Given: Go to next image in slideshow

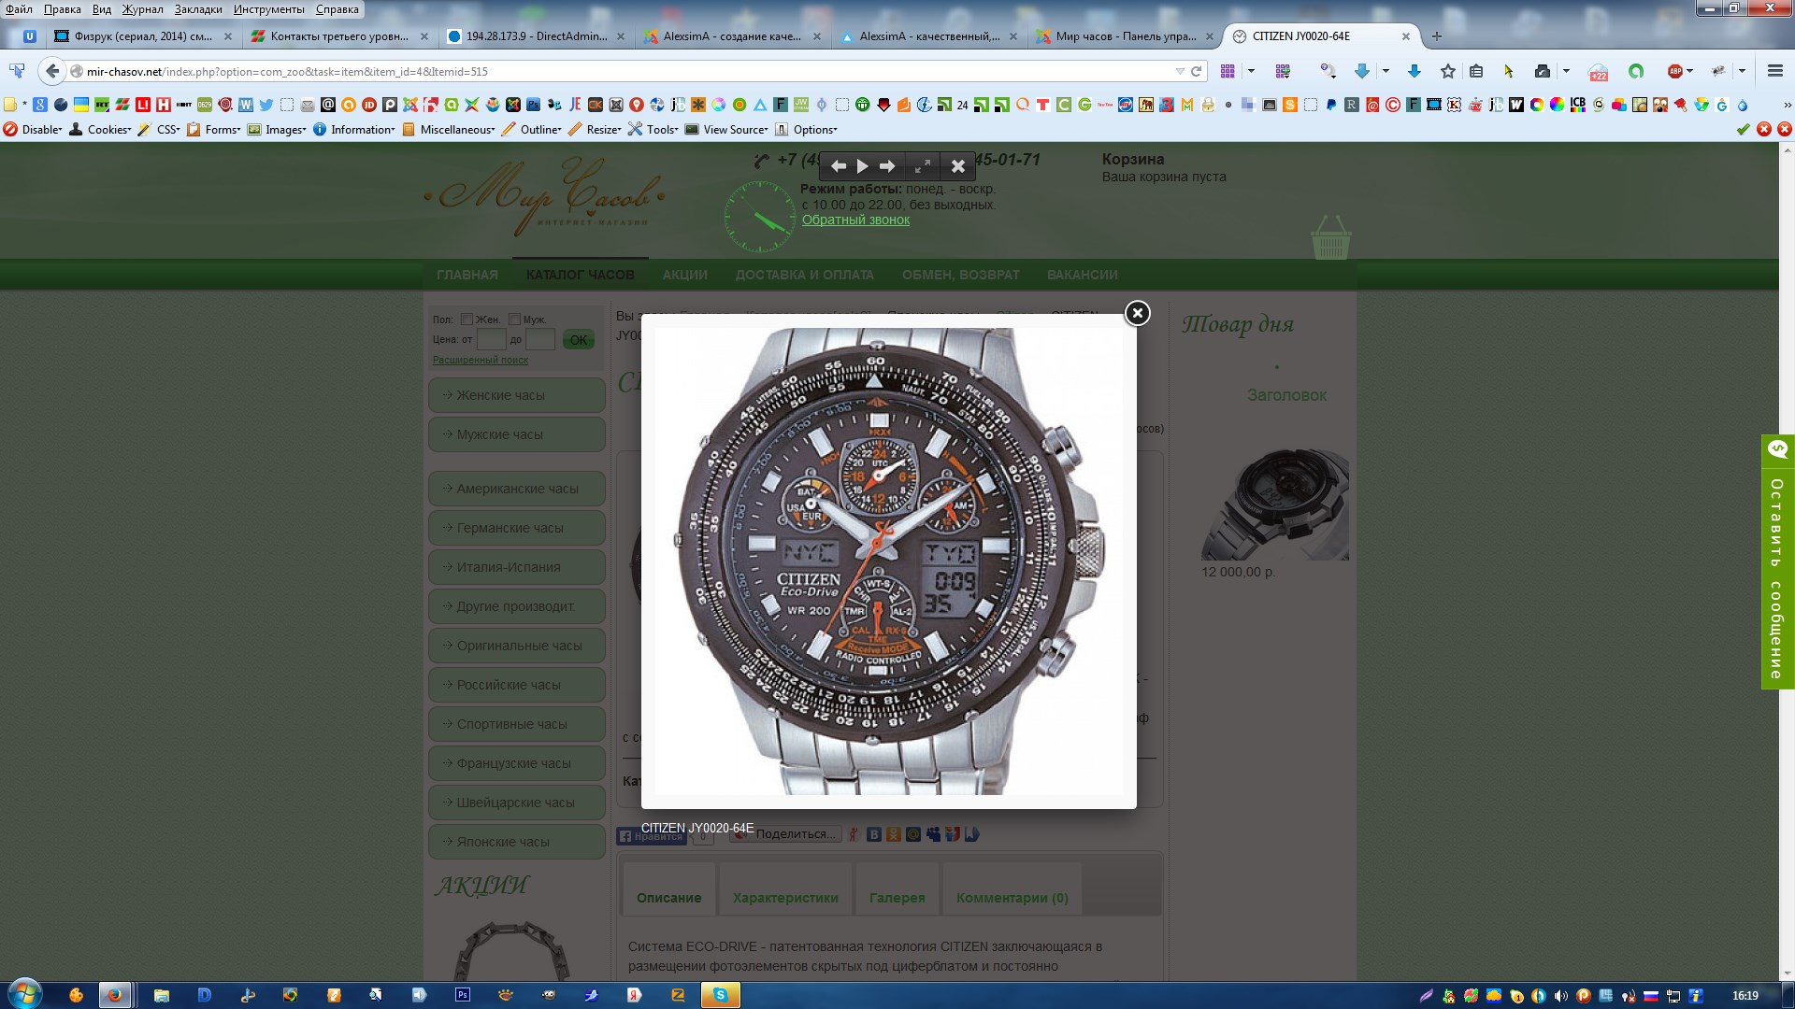Looking at the screenshot, I should tap(887, 166).
